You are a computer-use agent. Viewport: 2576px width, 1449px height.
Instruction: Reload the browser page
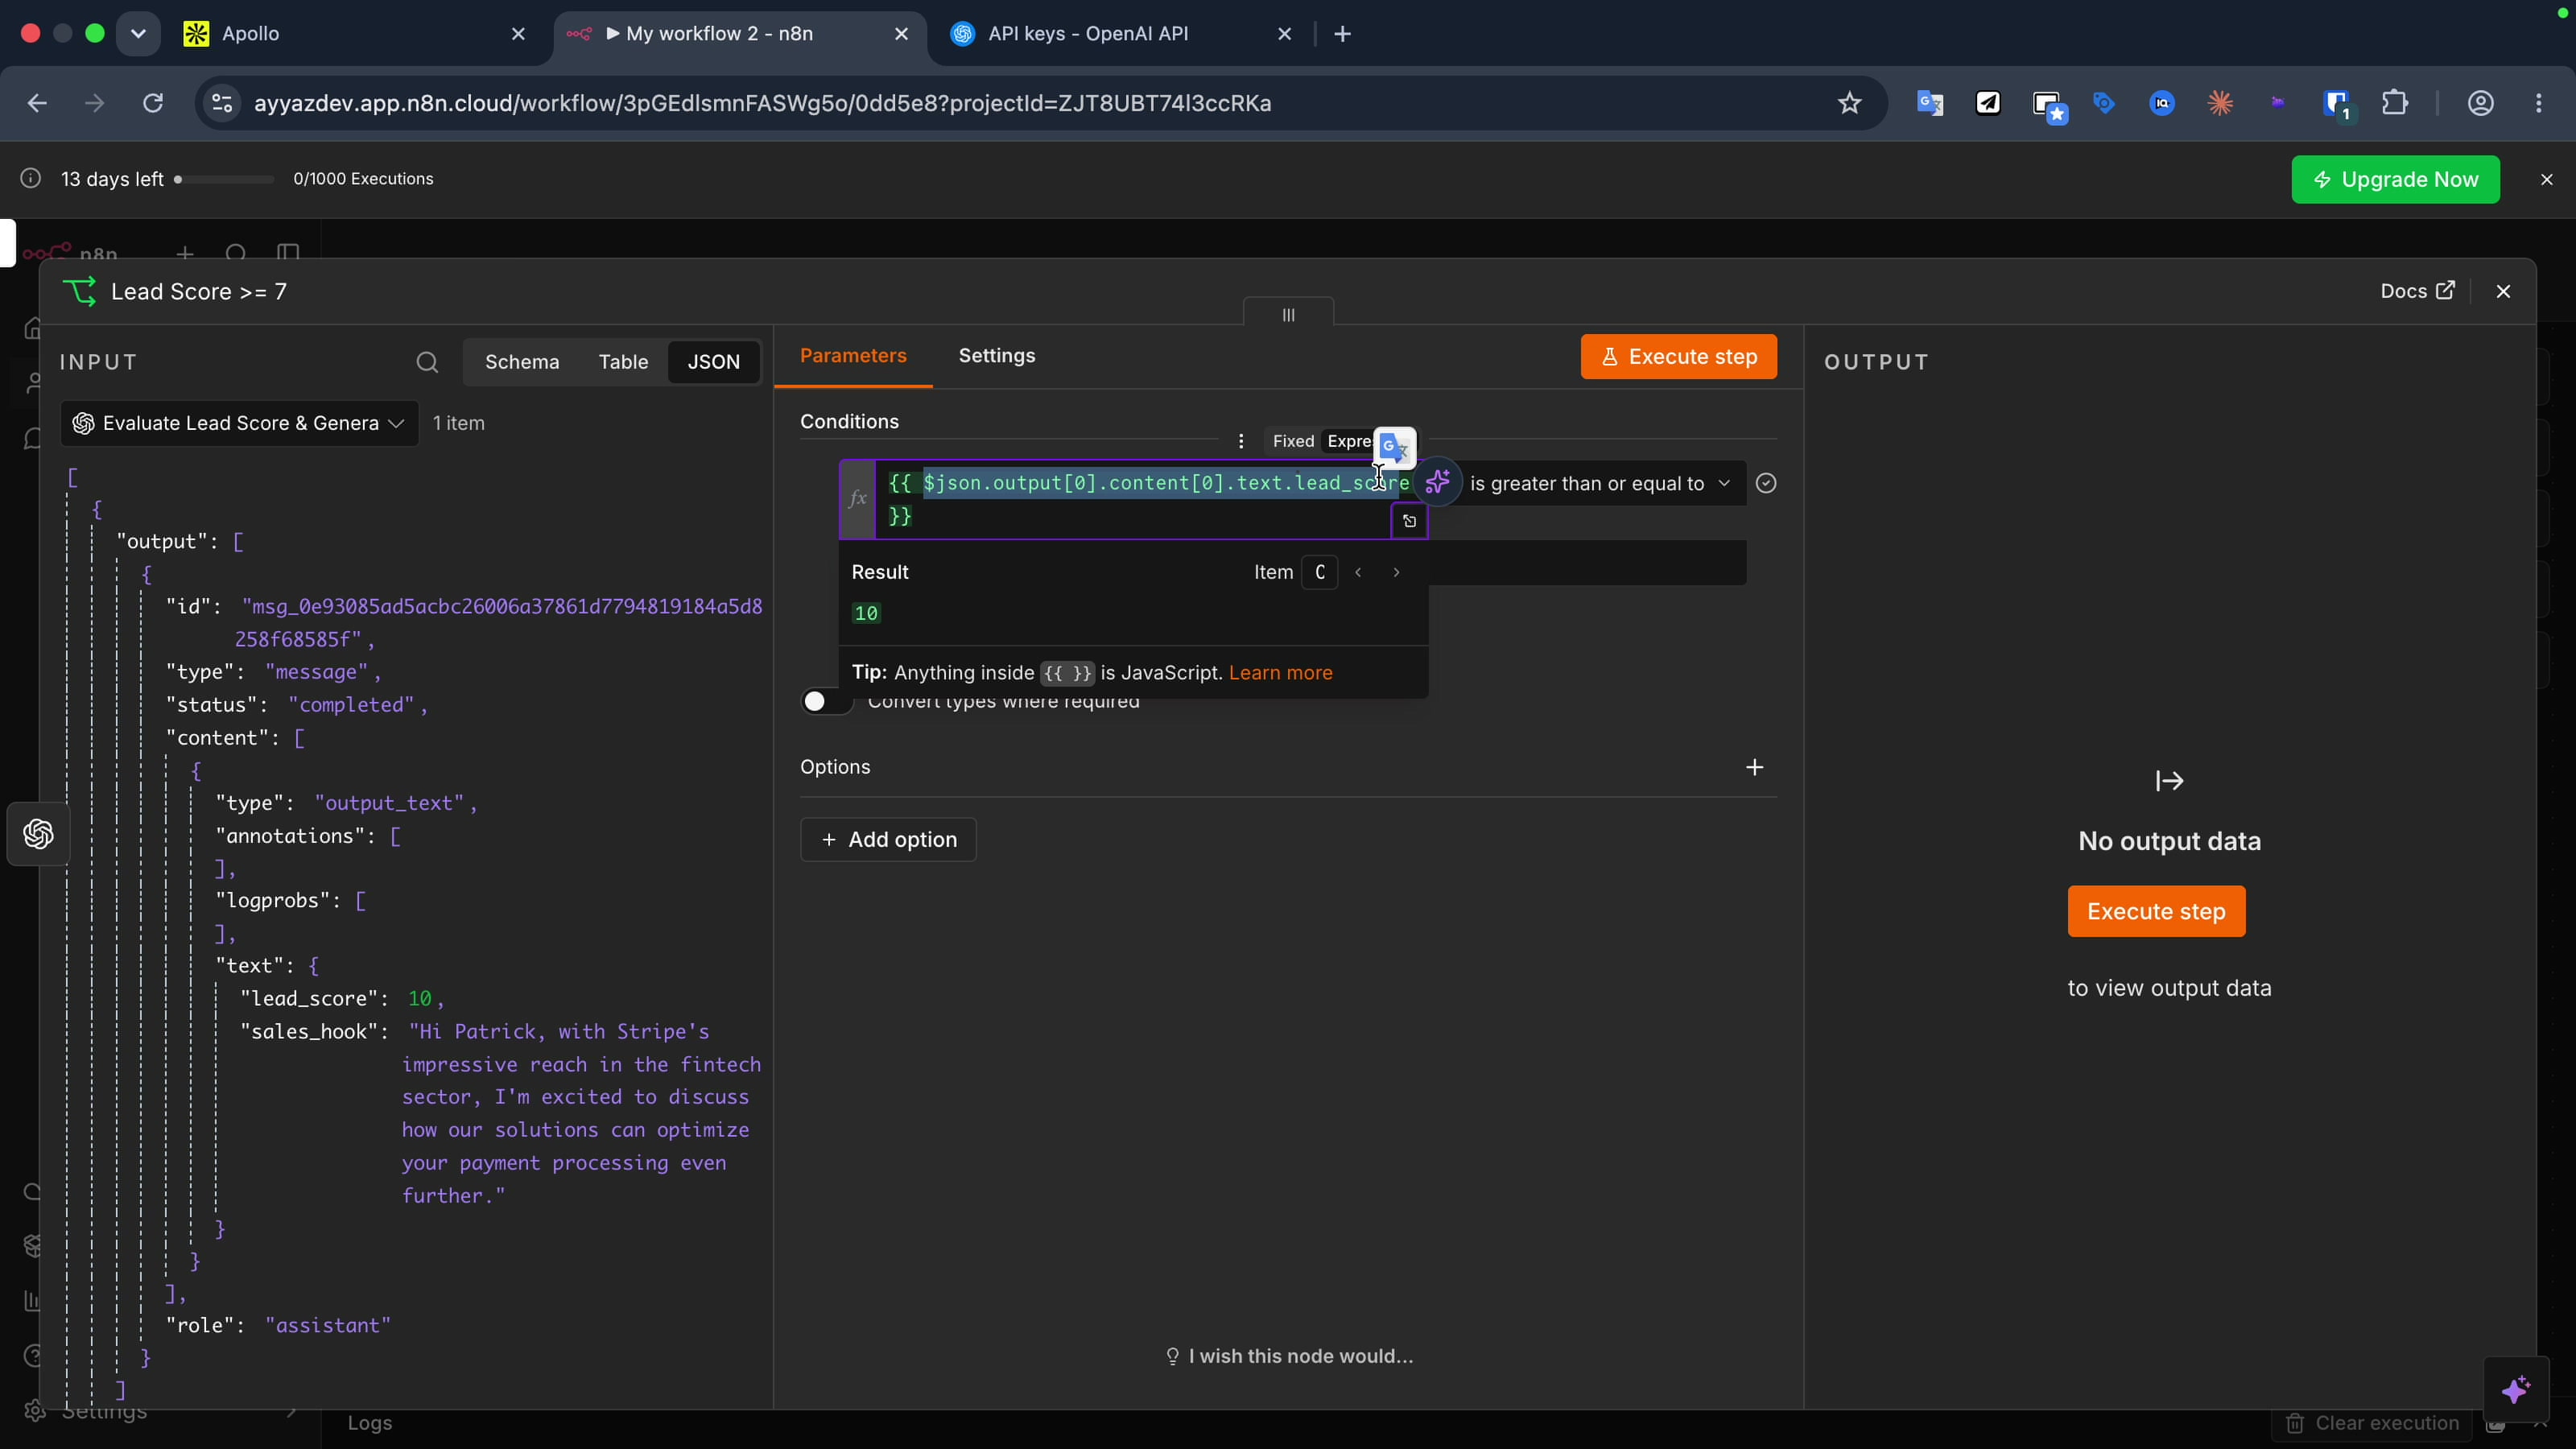[152, 103]
